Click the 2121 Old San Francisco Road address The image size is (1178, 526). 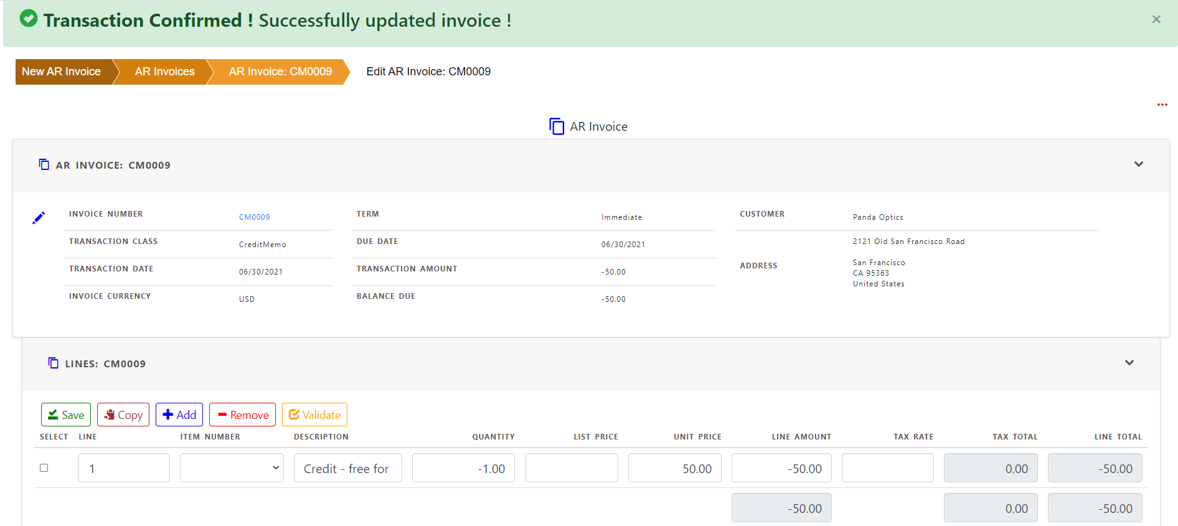click(x=909, y=242)
